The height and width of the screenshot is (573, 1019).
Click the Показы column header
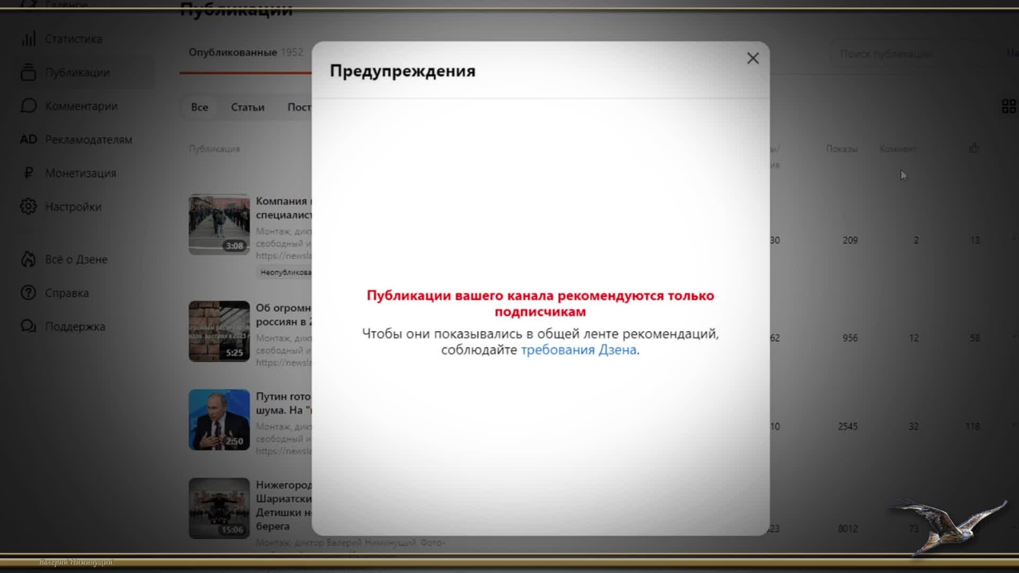pyautogui.click(x=842, y=149)
